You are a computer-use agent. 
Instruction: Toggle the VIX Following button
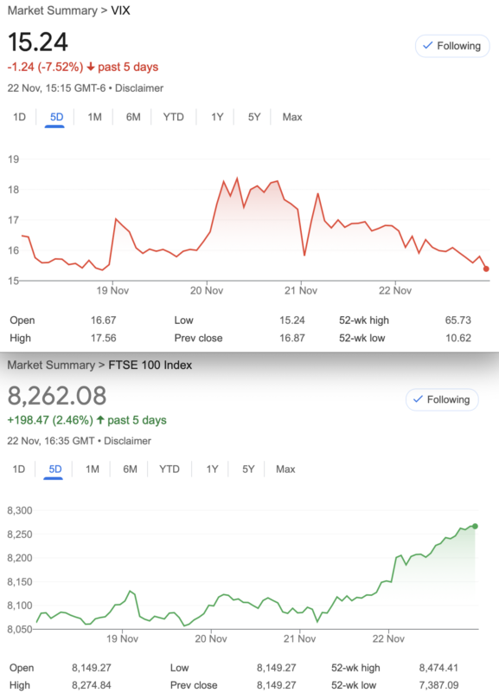pos(452,46)
